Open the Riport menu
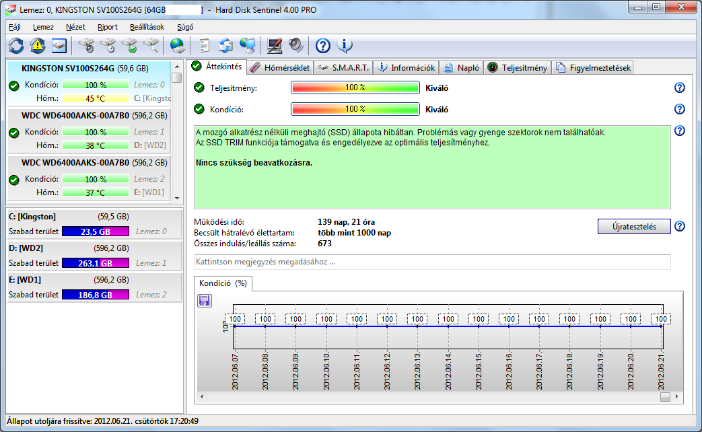The width and height of the screenshot is (702, 432). (108, 27)
